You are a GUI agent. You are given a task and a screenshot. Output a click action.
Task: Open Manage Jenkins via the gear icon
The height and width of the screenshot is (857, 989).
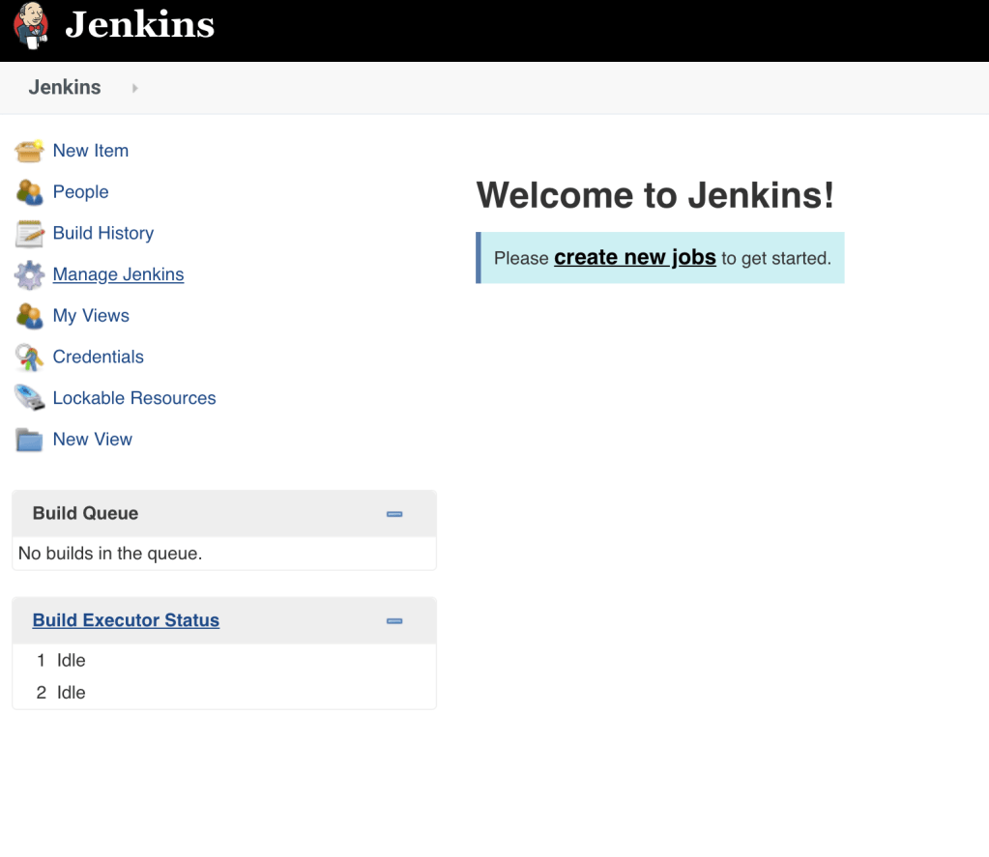pyautogui.click(x=29, y=274)
